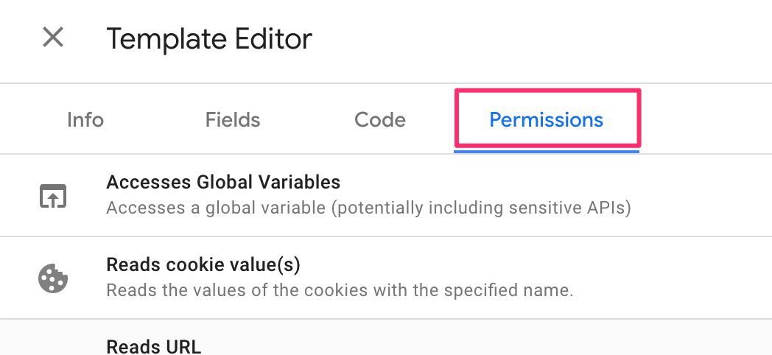Click the 'Reads cookie value(s)' heading

point(203,265)
